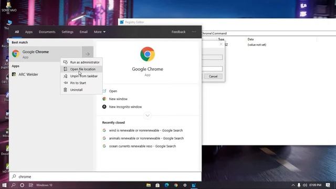Click New window action
Screen dimensions: 336x189
[118, 99]
